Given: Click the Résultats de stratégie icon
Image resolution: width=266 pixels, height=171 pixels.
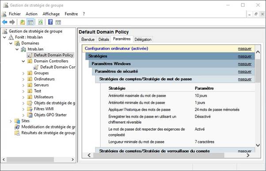Looking at the screenshot, I should 17,133.
